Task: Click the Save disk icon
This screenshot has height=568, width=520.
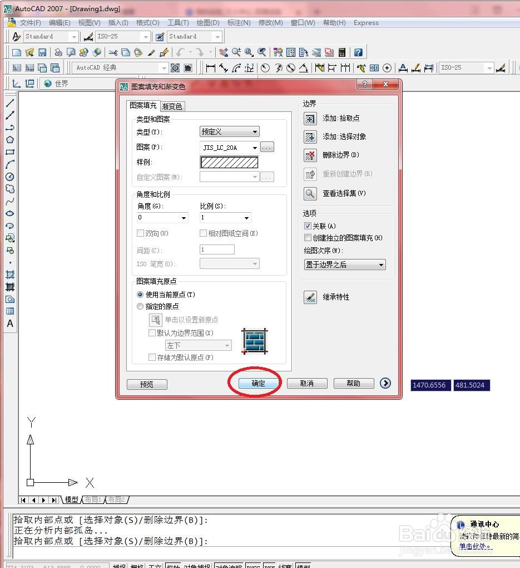Action: (x=42, y=52)
